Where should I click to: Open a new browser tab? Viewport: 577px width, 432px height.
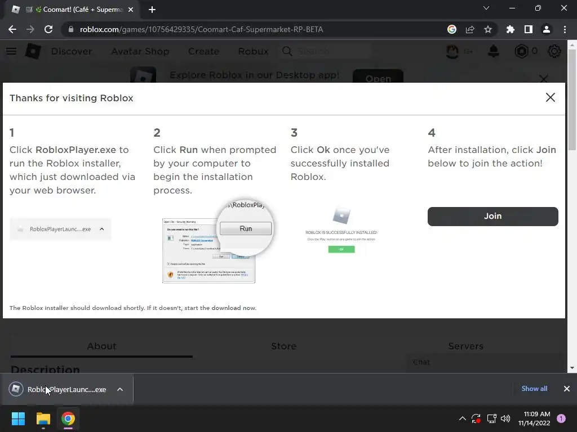point(152,10)
